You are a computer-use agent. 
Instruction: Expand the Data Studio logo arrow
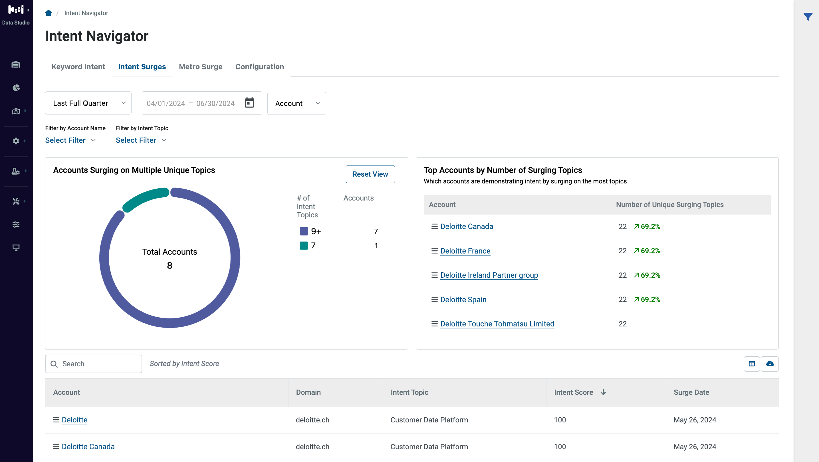click(28, 10)
